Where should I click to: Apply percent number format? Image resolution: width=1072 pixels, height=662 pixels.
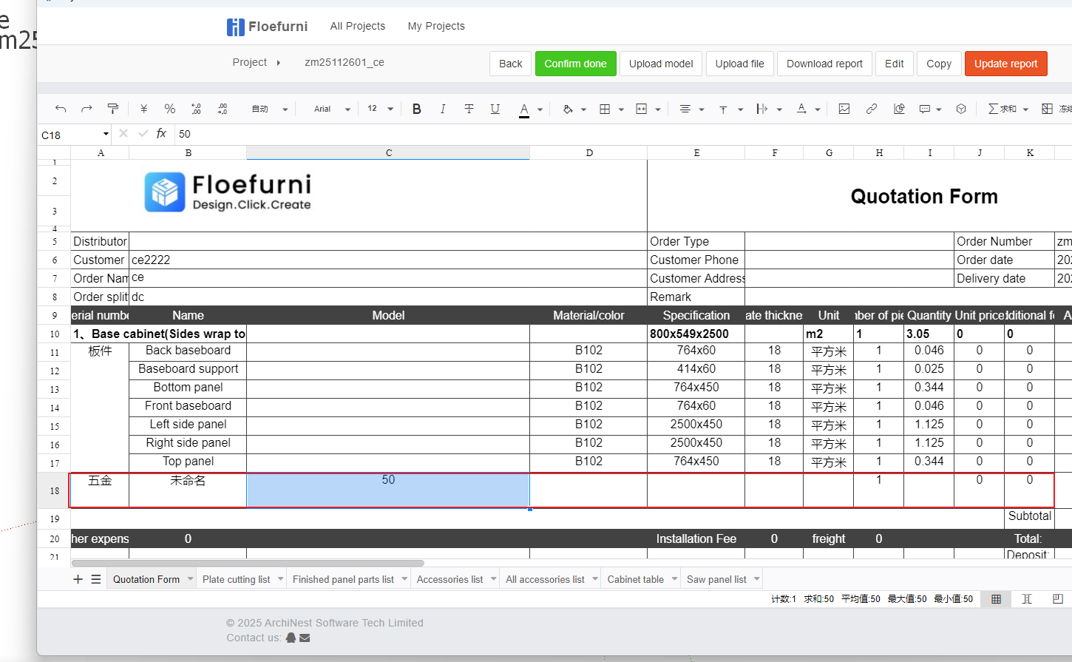169,109
